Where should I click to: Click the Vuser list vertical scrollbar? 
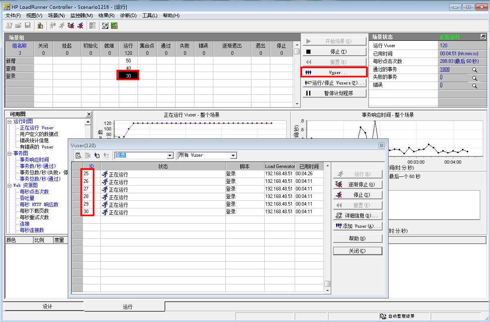pos(327,228)
